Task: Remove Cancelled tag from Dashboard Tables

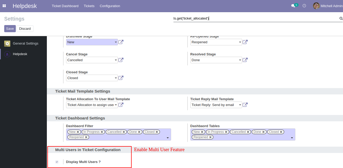Action: click(x=248, y=132)
